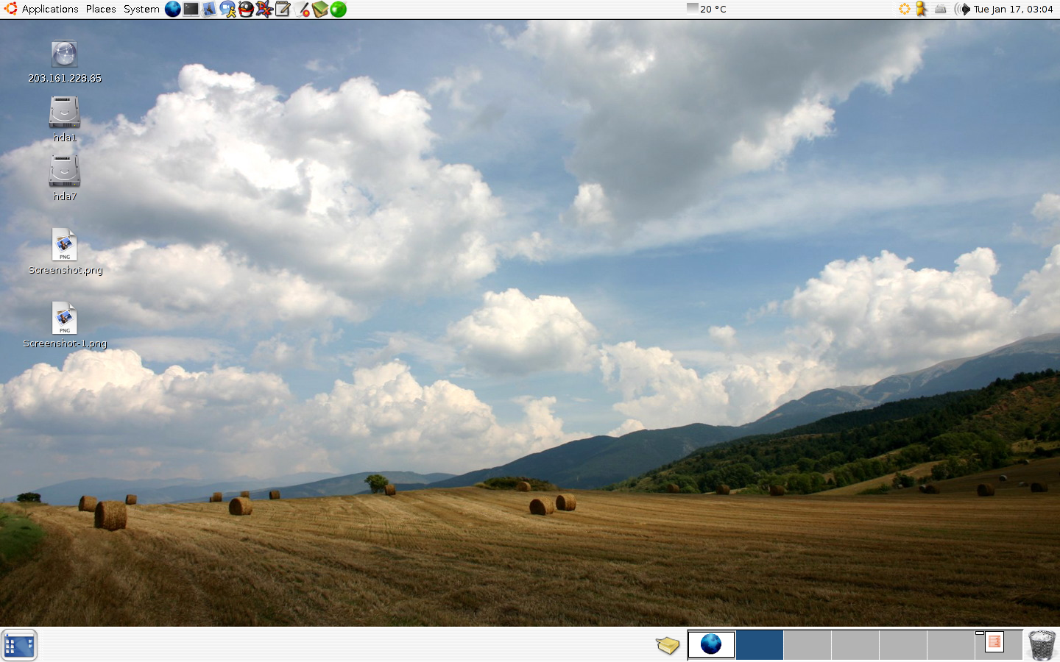Screen dimensions: 1060x662
Task: Open the Trash bin in bottom panel
Action: pos(1042,645)
